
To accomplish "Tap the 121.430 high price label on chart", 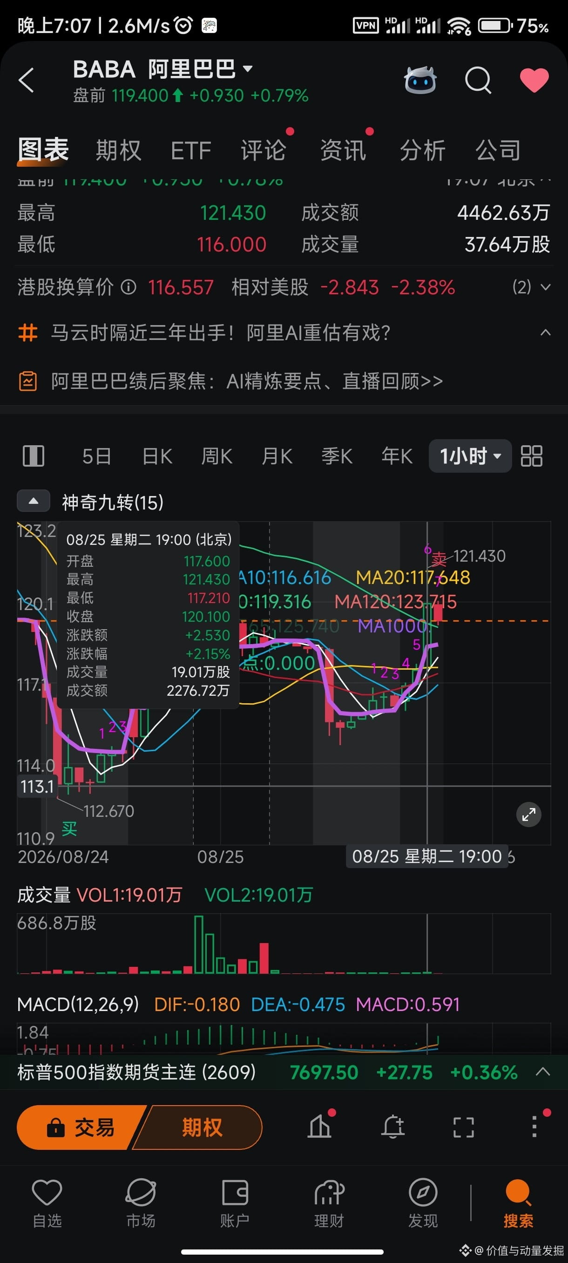I will 479,556.
